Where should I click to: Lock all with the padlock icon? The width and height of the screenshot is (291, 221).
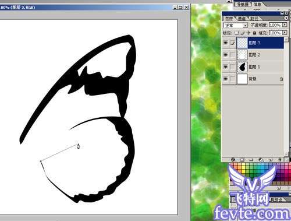click(254, 33)
